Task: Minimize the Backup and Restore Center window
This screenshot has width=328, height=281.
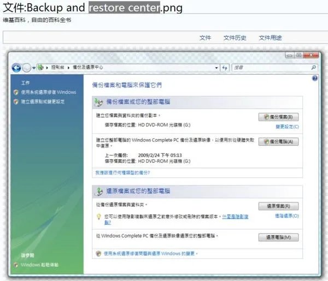Action: [290, 55]
